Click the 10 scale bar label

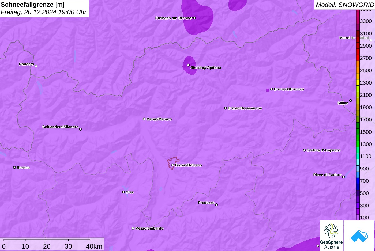[25, 246]
